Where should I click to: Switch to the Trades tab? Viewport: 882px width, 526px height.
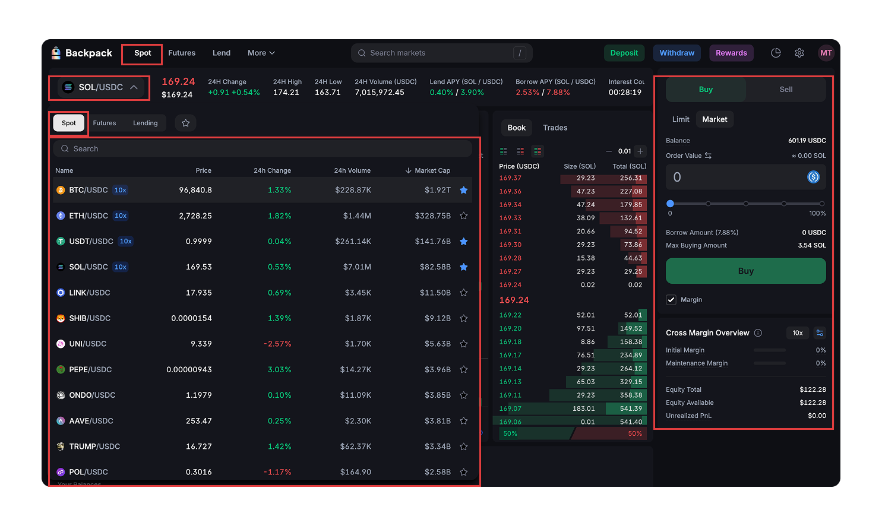pos(555,128)
